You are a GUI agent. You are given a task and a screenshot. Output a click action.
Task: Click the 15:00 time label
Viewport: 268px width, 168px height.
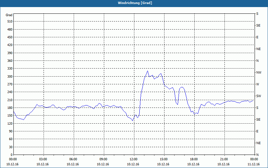[164, 159]
